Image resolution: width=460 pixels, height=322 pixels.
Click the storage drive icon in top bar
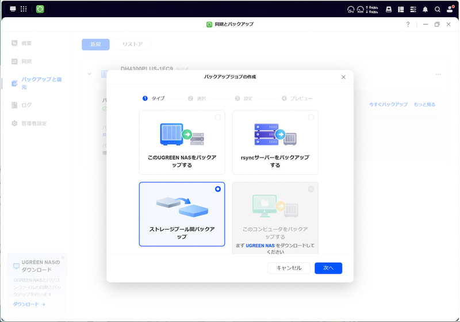pos(389,9)
